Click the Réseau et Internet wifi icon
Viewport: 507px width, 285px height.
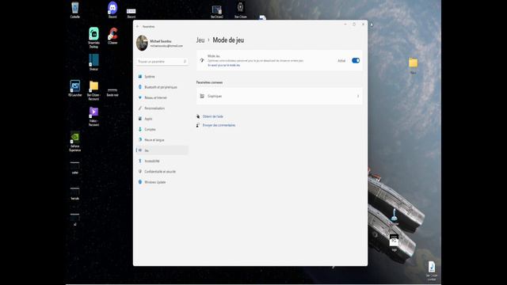pos(140,97)
